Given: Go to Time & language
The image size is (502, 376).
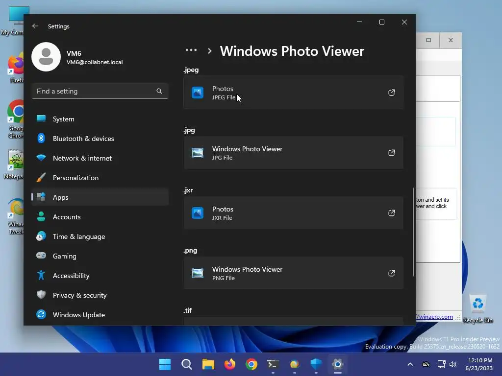Looking at the screenshot, I should point(100,236).
